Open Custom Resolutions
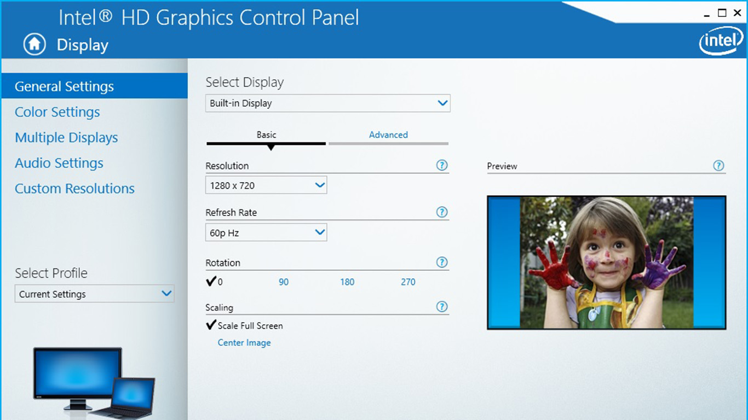The image size is (748, 420). (x=74, y=189)
